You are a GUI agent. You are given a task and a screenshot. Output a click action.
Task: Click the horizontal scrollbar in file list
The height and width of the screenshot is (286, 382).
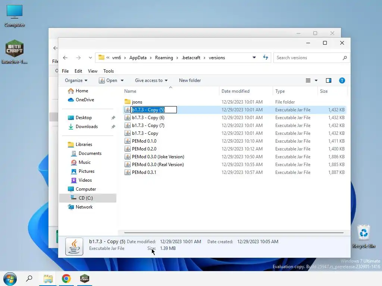coord(234,233)
